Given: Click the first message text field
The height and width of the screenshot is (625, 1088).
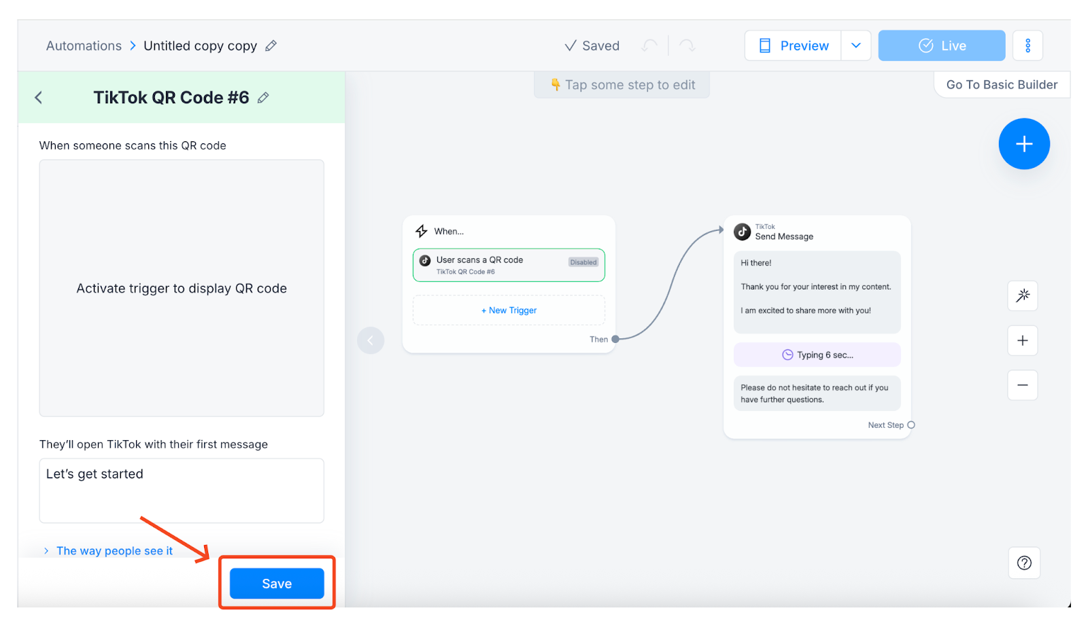Looking at the screenshot, I should [182, 490].
